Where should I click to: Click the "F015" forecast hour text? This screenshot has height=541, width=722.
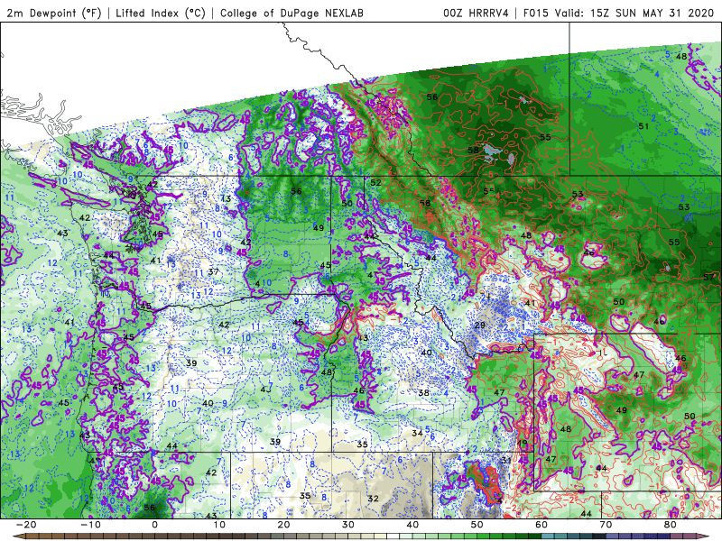535,13
